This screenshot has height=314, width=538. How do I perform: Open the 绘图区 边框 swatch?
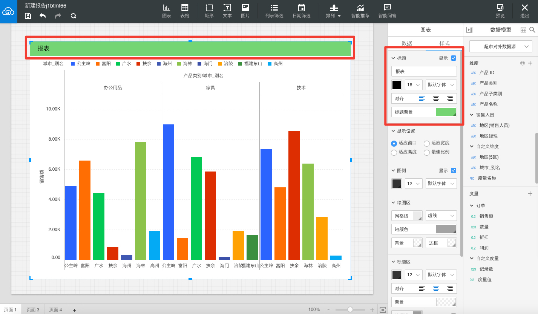[x=451, y=243]
